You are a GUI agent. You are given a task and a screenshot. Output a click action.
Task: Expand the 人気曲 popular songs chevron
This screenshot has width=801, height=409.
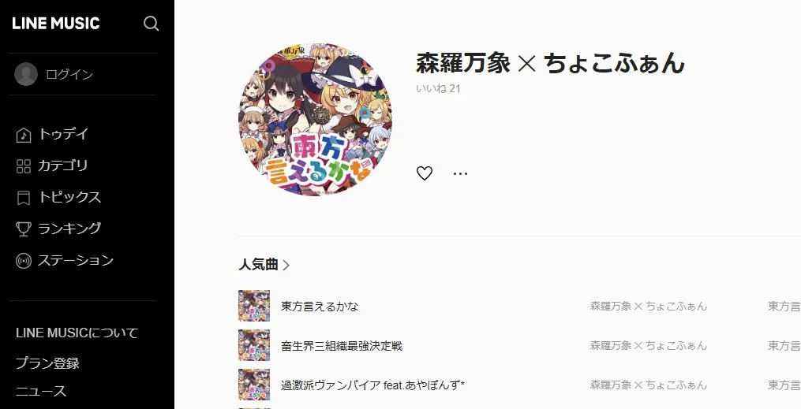(286, 265)
